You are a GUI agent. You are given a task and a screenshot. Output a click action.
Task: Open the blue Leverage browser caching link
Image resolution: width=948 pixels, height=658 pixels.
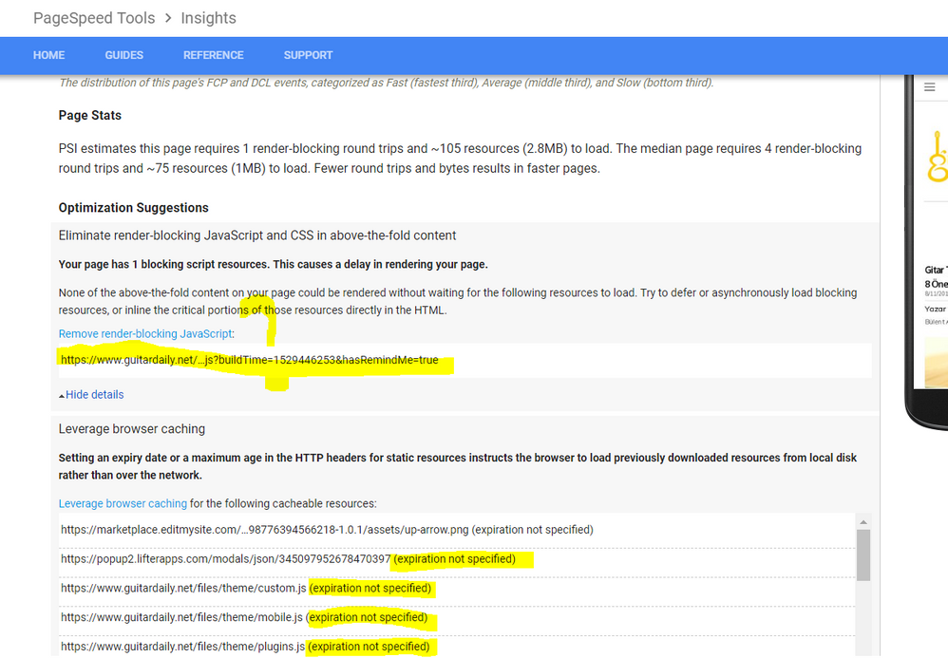[x=123, y=503]
